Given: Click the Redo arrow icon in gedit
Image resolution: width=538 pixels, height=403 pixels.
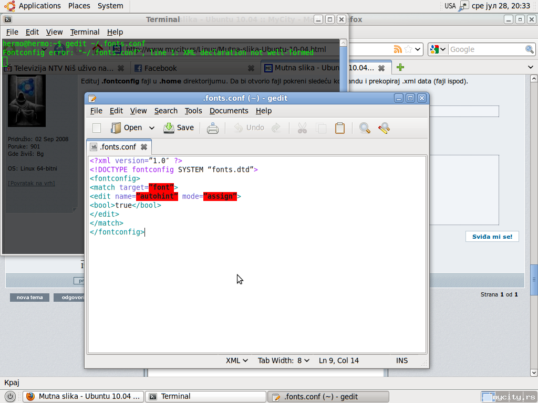Looking at the screenshot, I should click(276, 128).
